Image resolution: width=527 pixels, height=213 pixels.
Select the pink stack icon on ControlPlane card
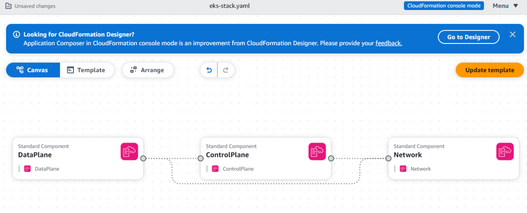click(x=317, y=152)
